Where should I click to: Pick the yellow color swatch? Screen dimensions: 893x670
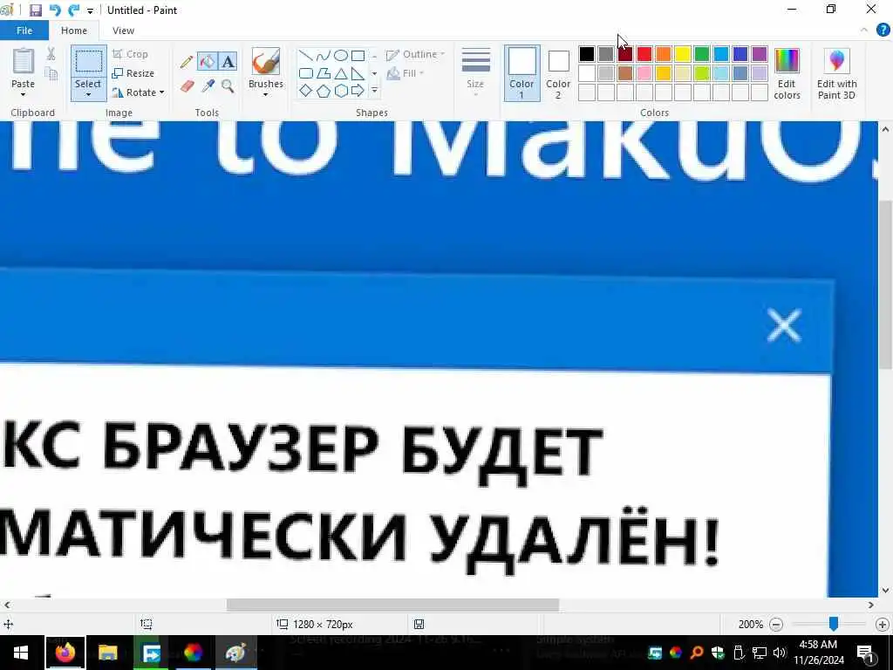pyautogui.click(x=682, y=54)
